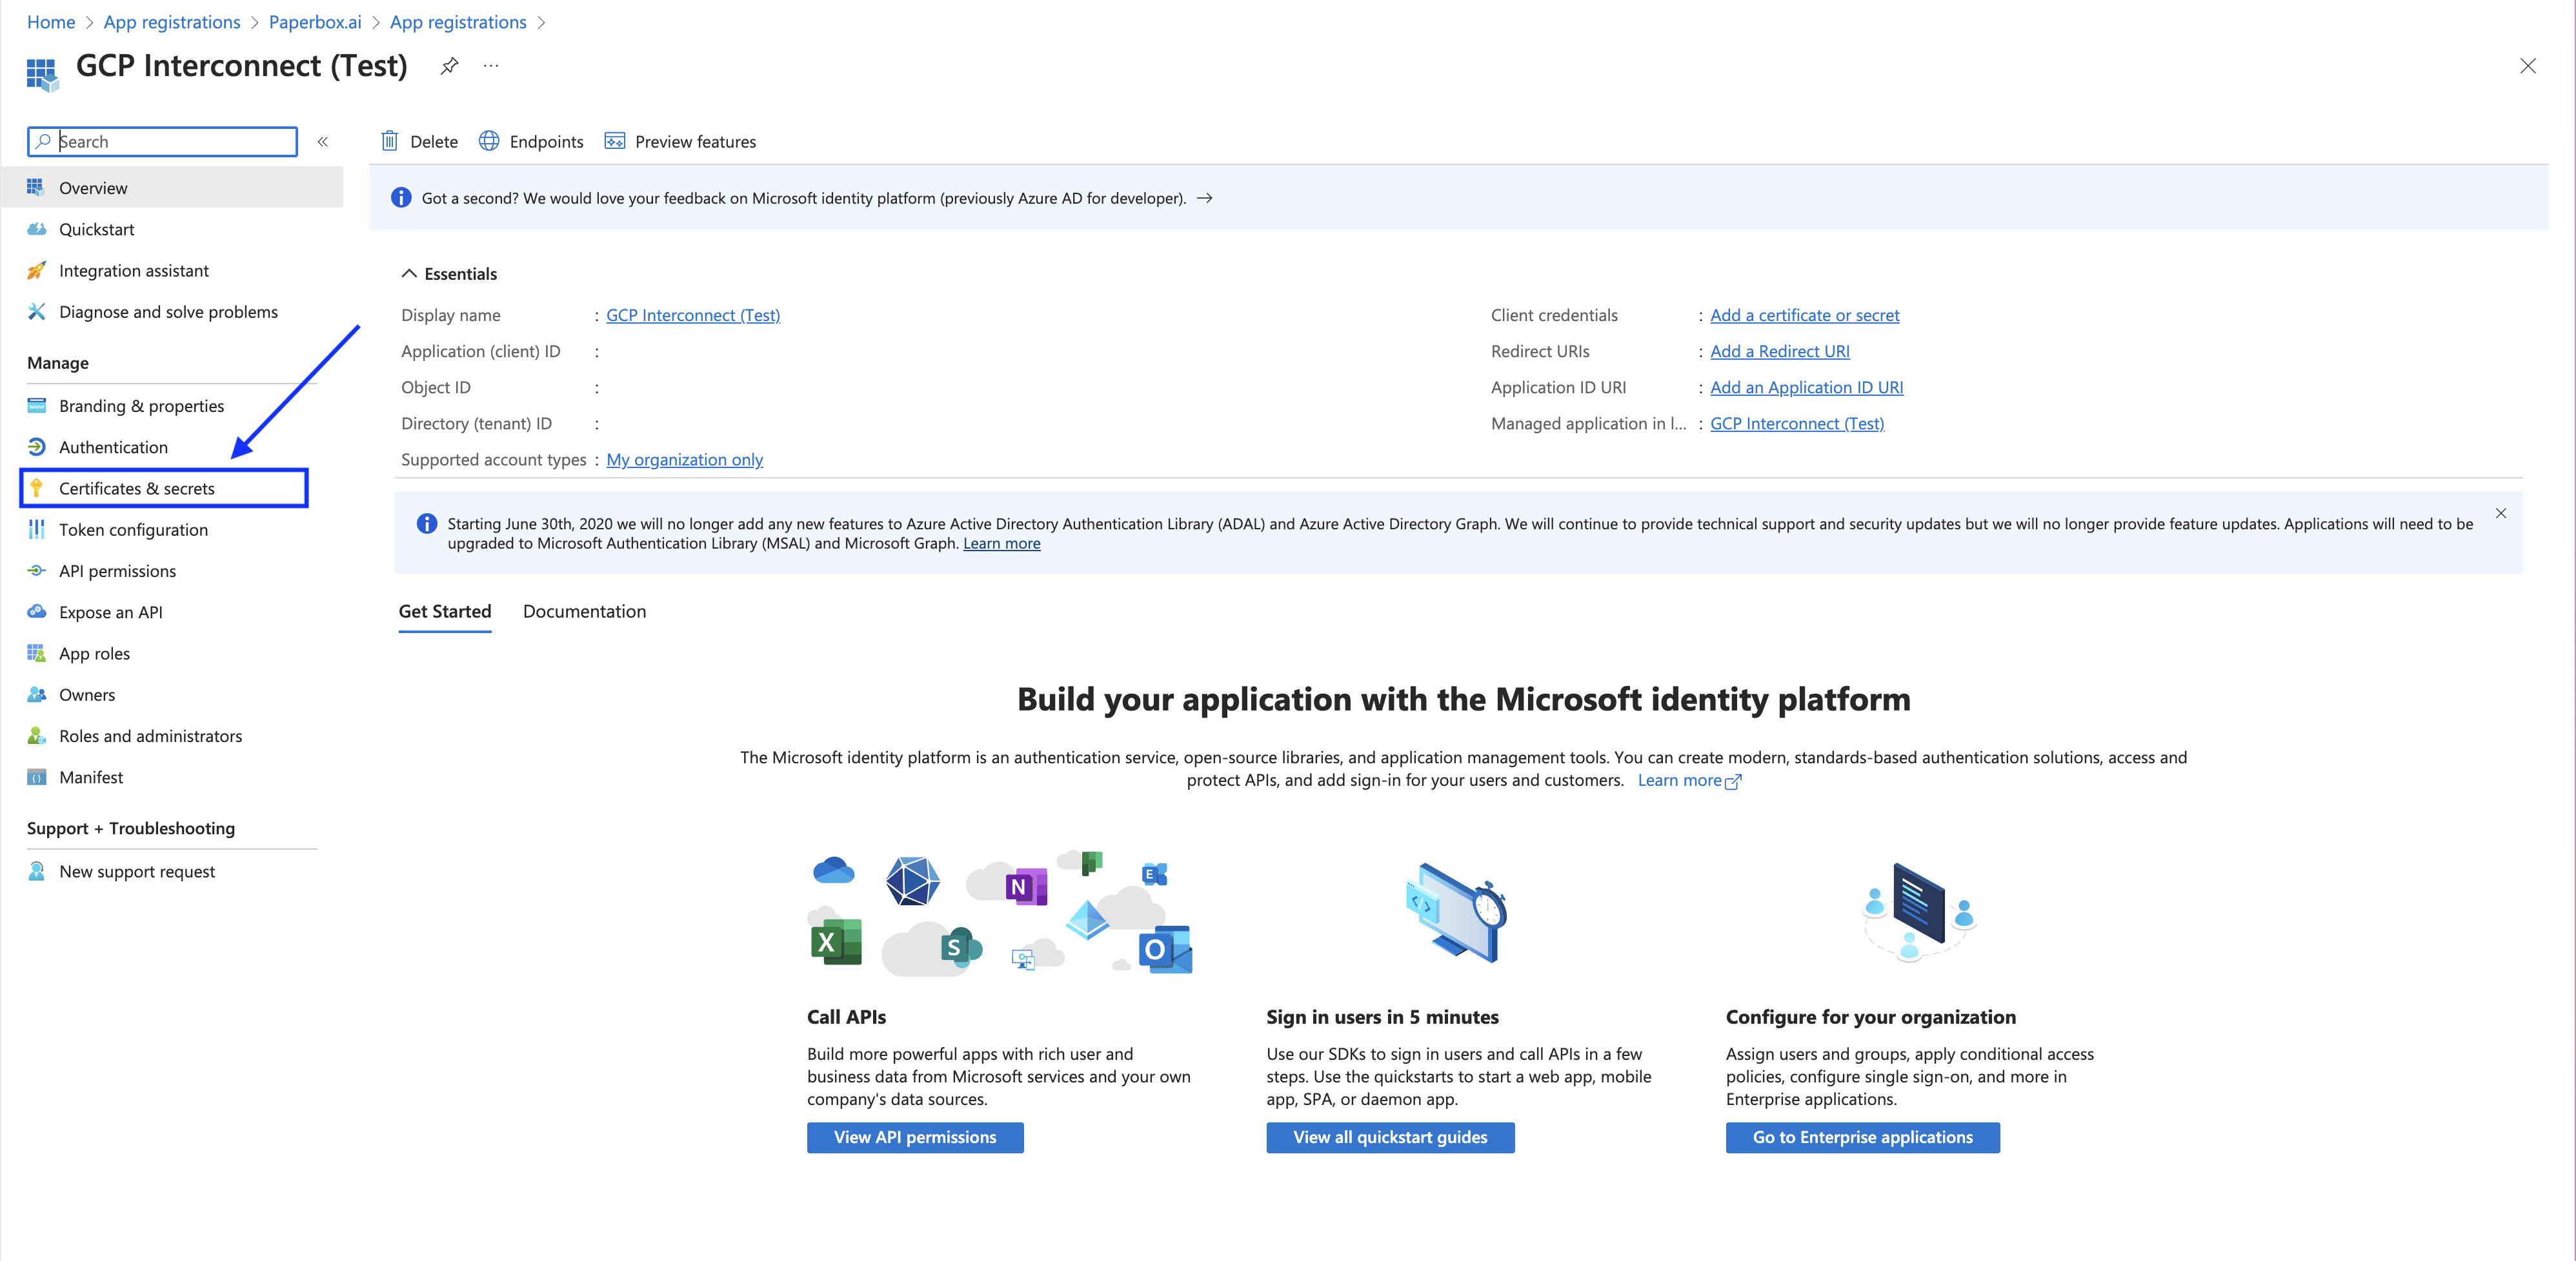Image resolution: width=2576 pixels, height=1261 pixels.
Task: Open the Manifest editor
Action: (90, 776)
